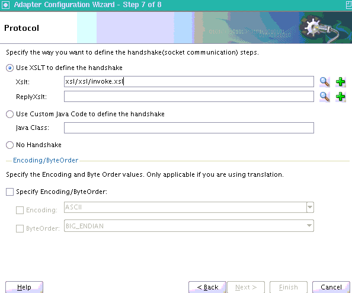Enable Specify Encoding/ByteOrder checkbox
Viewport: 352px width, 293px height.
[9, 192]
